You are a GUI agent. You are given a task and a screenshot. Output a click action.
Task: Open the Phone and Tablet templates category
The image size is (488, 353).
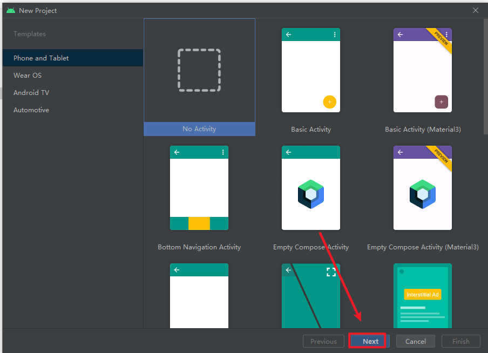coord(73,58)
